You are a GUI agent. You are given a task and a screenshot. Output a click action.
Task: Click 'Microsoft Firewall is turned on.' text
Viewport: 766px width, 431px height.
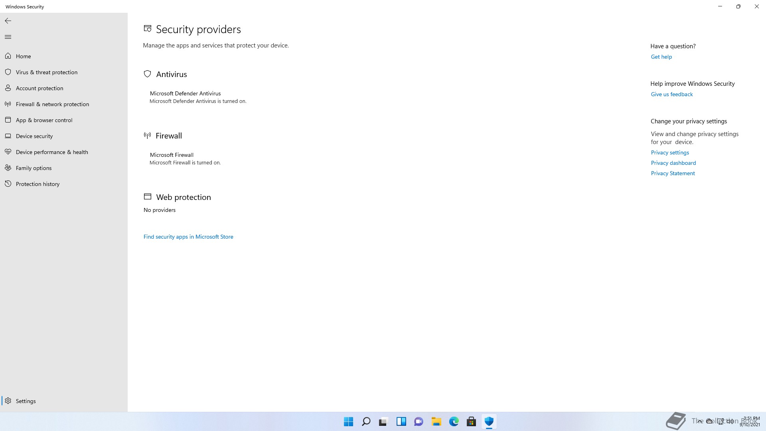(185, 163)
